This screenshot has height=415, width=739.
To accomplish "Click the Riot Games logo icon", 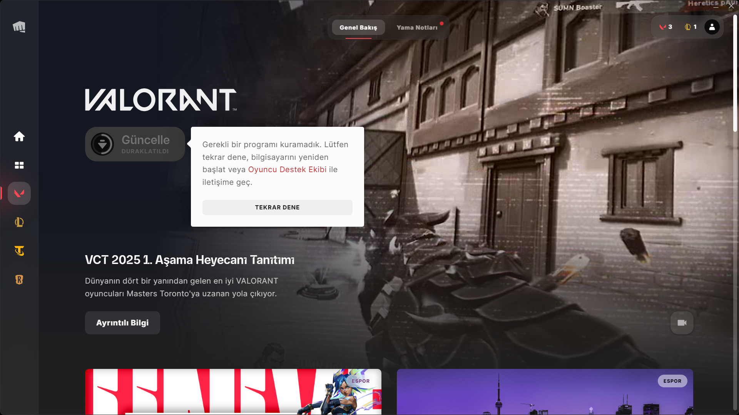I will point(19,27).
